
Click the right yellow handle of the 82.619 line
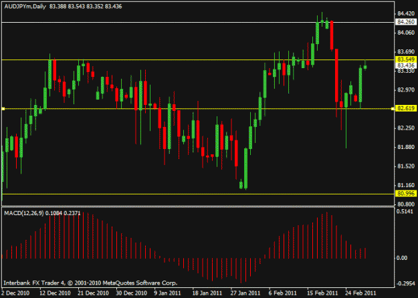393,109
